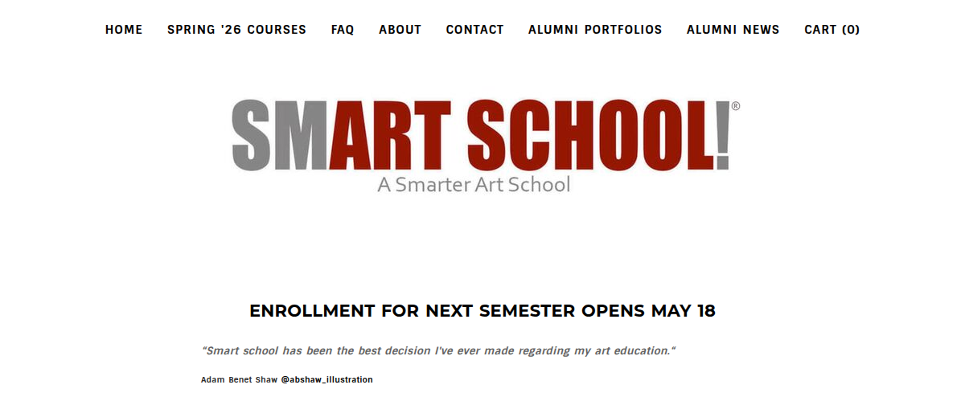This screenshot has width=965, height=393.
Task: Open the shopping Cart (0)
Action: click(832, 30)
